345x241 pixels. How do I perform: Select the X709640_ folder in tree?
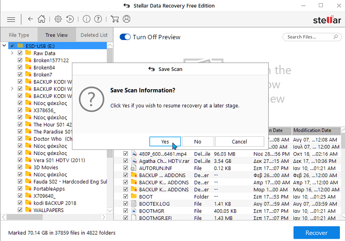[x=45, y=196]
